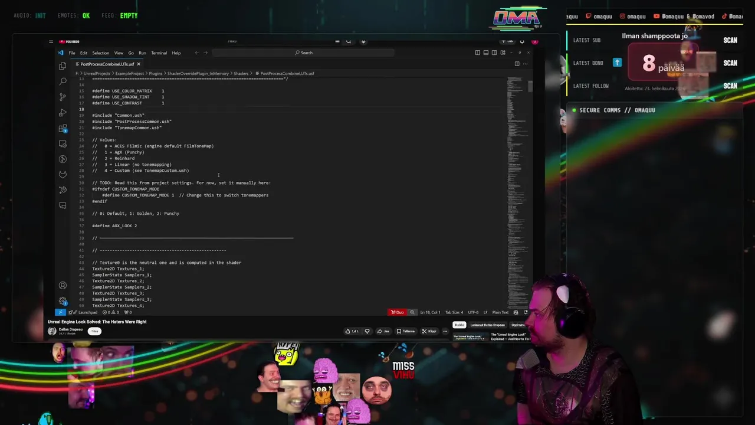Open the Manage gear in activity bar

tap(63, 300)
